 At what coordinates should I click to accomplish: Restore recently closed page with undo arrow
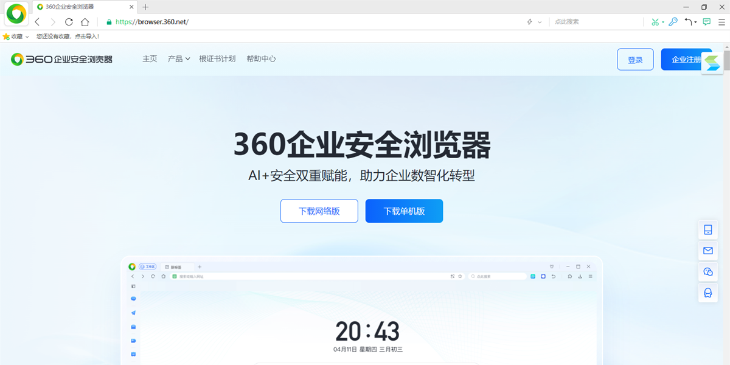688,21
